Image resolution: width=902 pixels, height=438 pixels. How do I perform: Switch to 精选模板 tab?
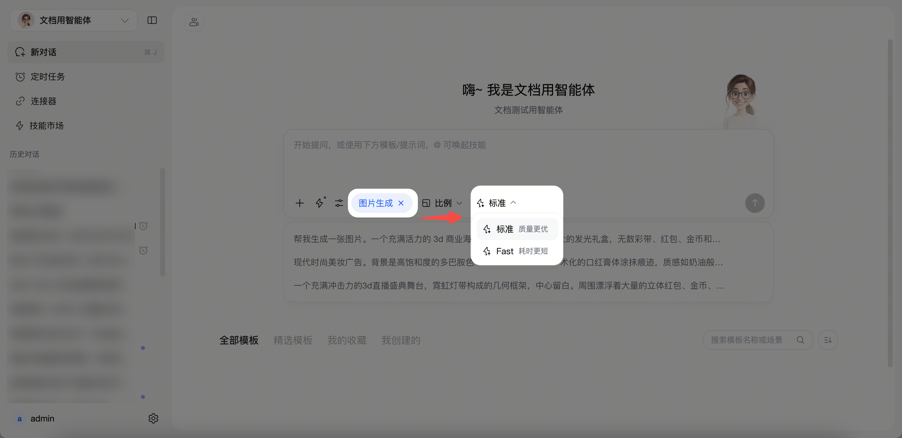tap(293, 340)
